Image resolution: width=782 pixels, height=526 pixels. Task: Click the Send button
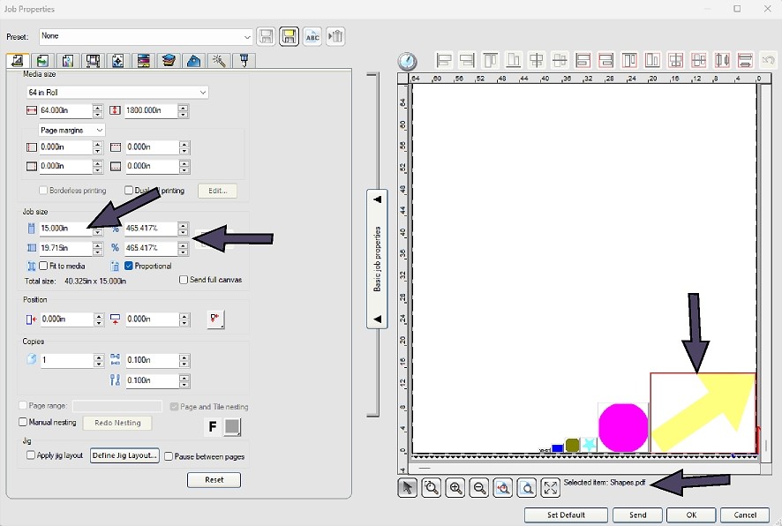637,515
